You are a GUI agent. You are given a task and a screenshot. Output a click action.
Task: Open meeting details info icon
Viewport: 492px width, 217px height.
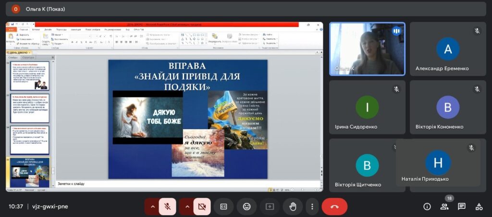click(x=427, y=206)
